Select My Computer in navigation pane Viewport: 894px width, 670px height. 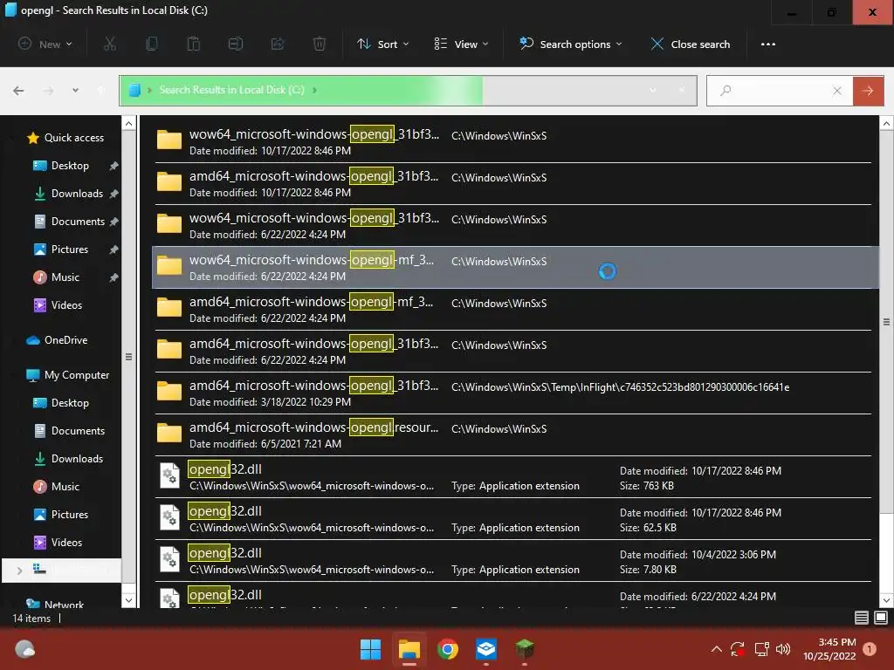(x=68, y=375)
